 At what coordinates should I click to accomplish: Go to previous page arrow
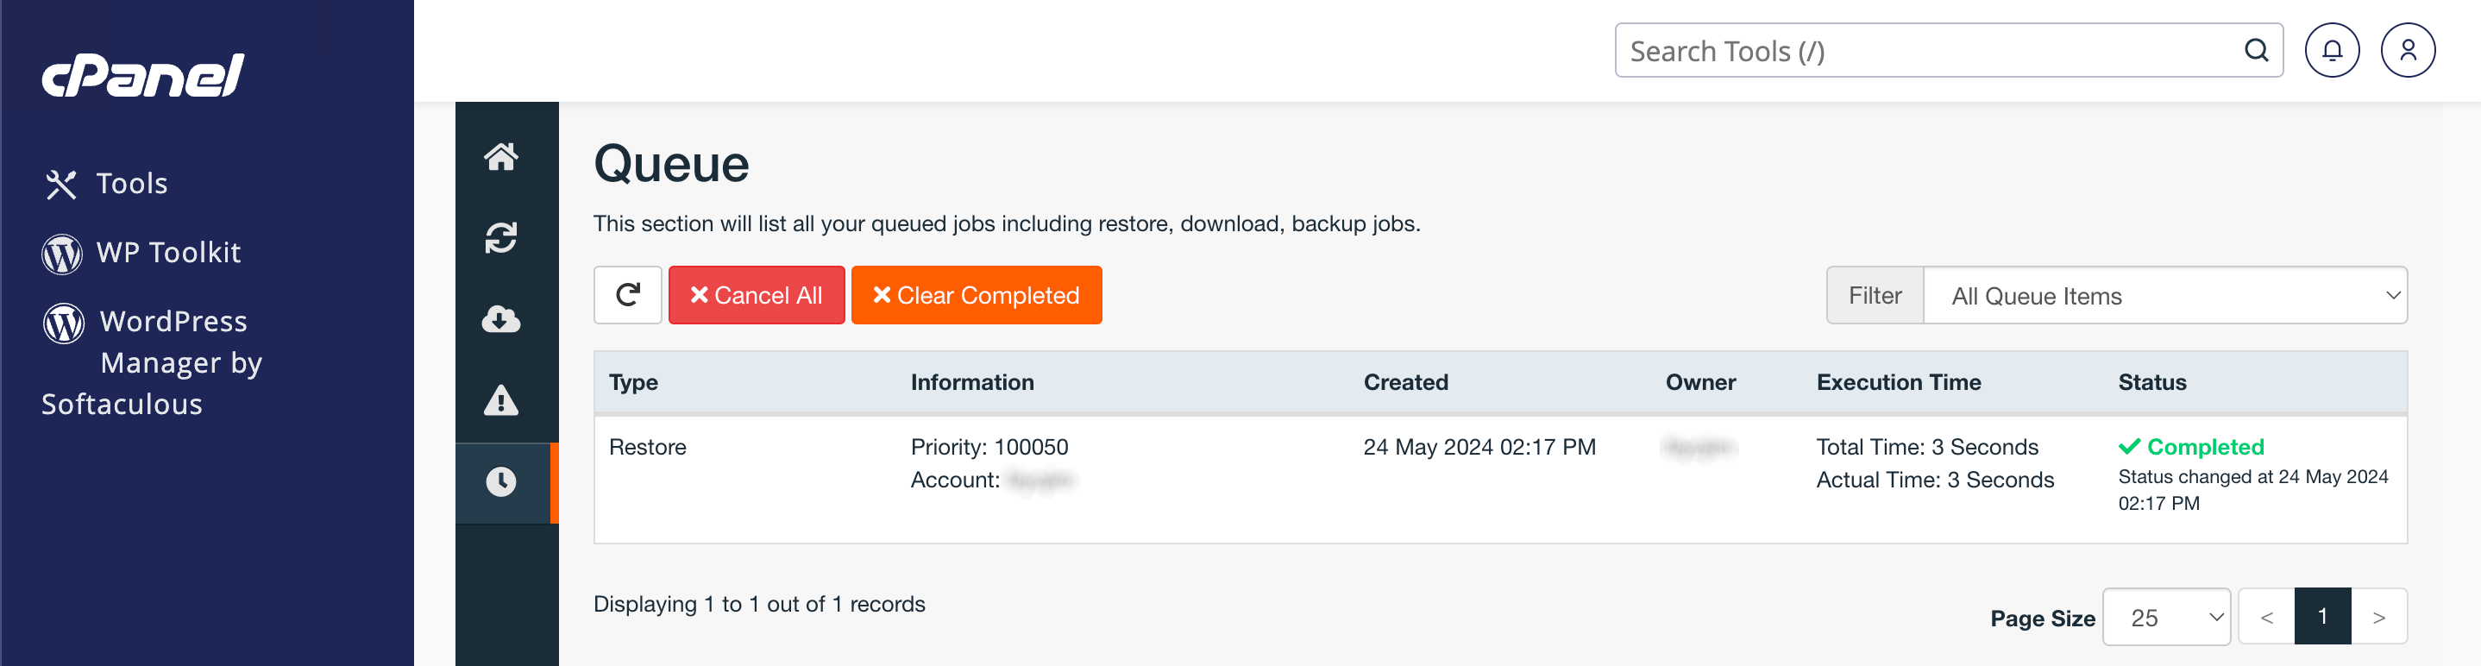(x=2266, y=617)
